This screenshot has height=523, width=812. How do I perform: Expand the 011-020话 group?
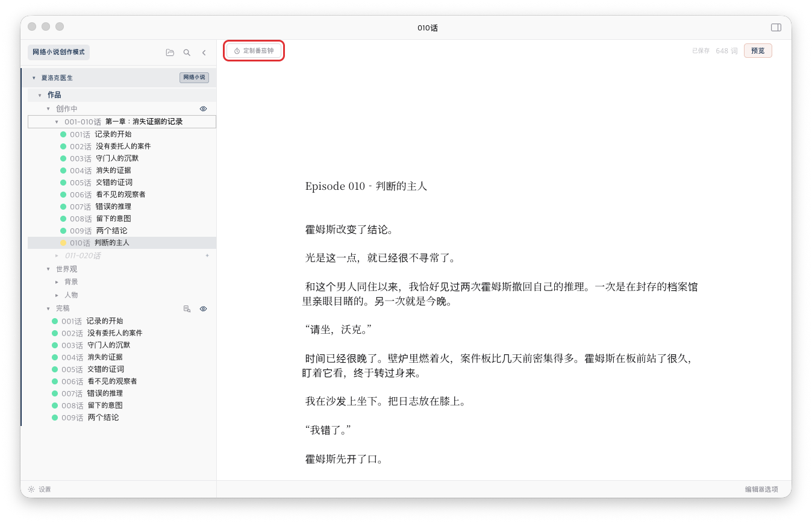[x=57, y=255]
